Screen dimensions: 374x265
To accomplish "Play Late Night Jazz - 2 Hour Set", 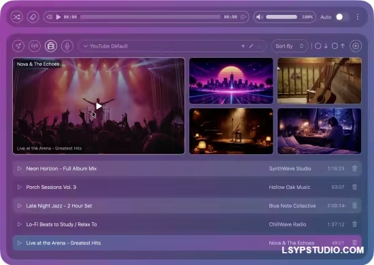I will [x=19, y=206].
